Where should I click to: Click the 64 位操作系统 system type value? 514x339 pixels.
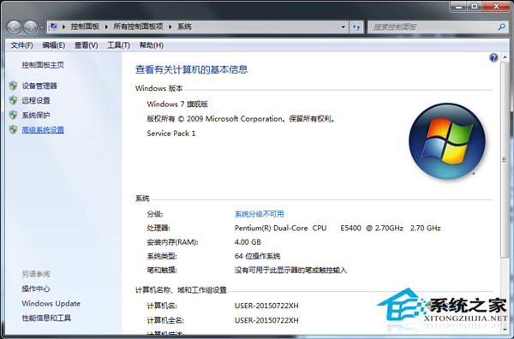(258, 256)
